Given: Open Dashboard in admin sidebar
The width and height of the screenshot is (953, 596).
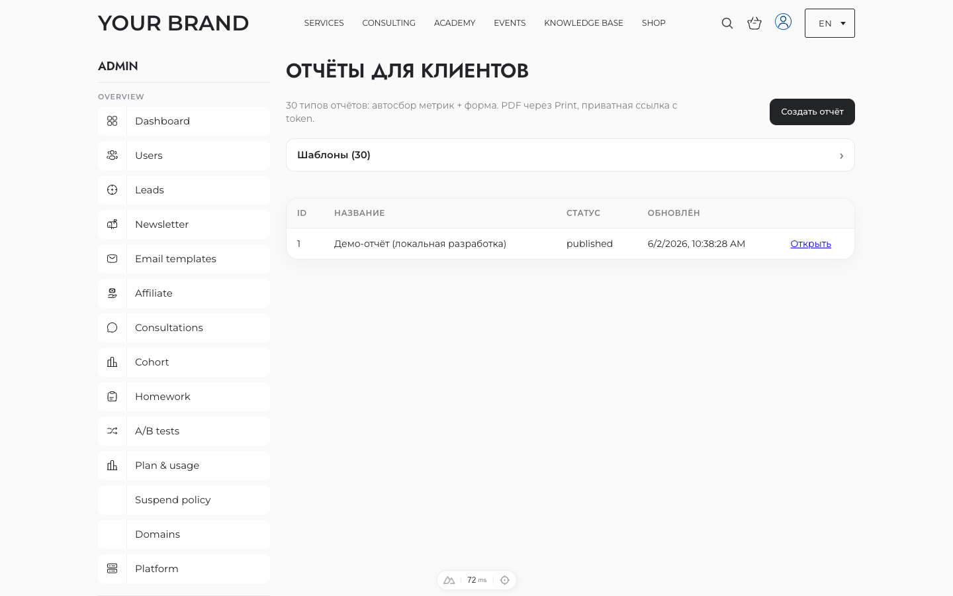Looking at the screenshot, I should [184, 121].
